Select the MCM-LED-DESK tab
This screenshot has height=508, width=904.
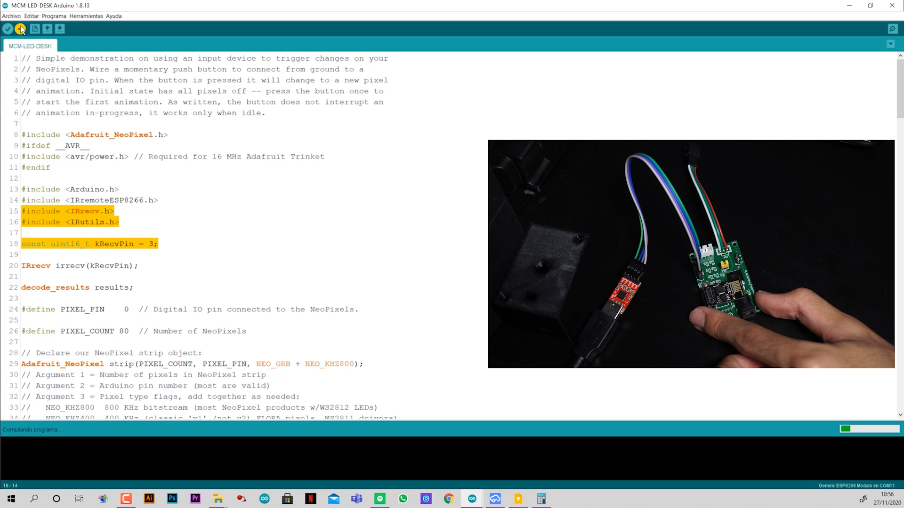(x=30, y=45)
